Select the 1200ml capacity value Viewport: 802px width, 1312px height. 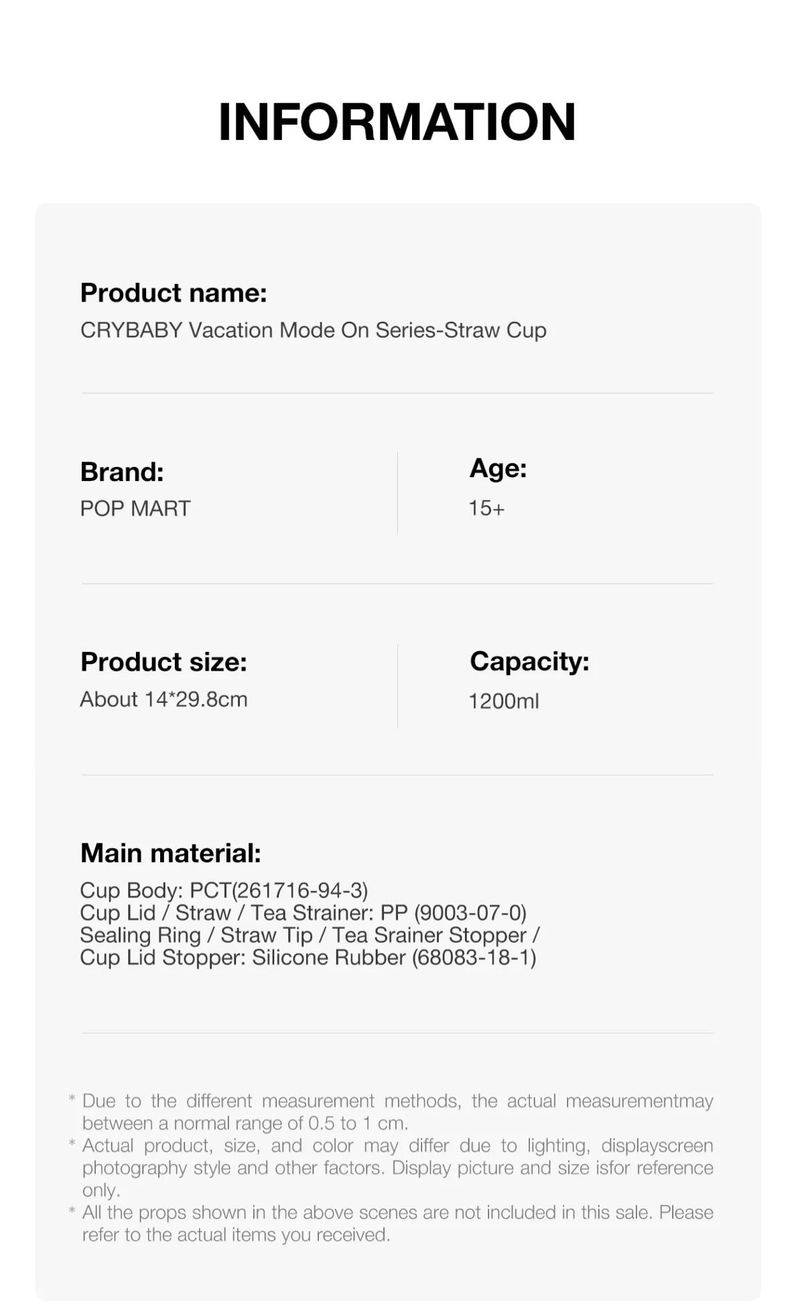[504, 702]
